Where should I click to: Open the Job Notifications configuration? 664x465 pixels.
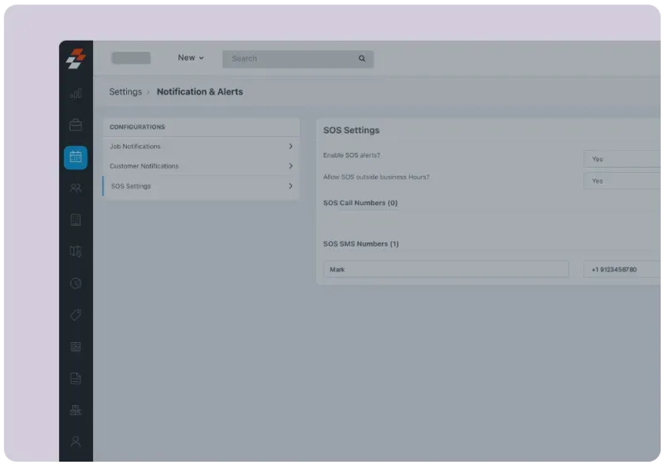[201, 146]
